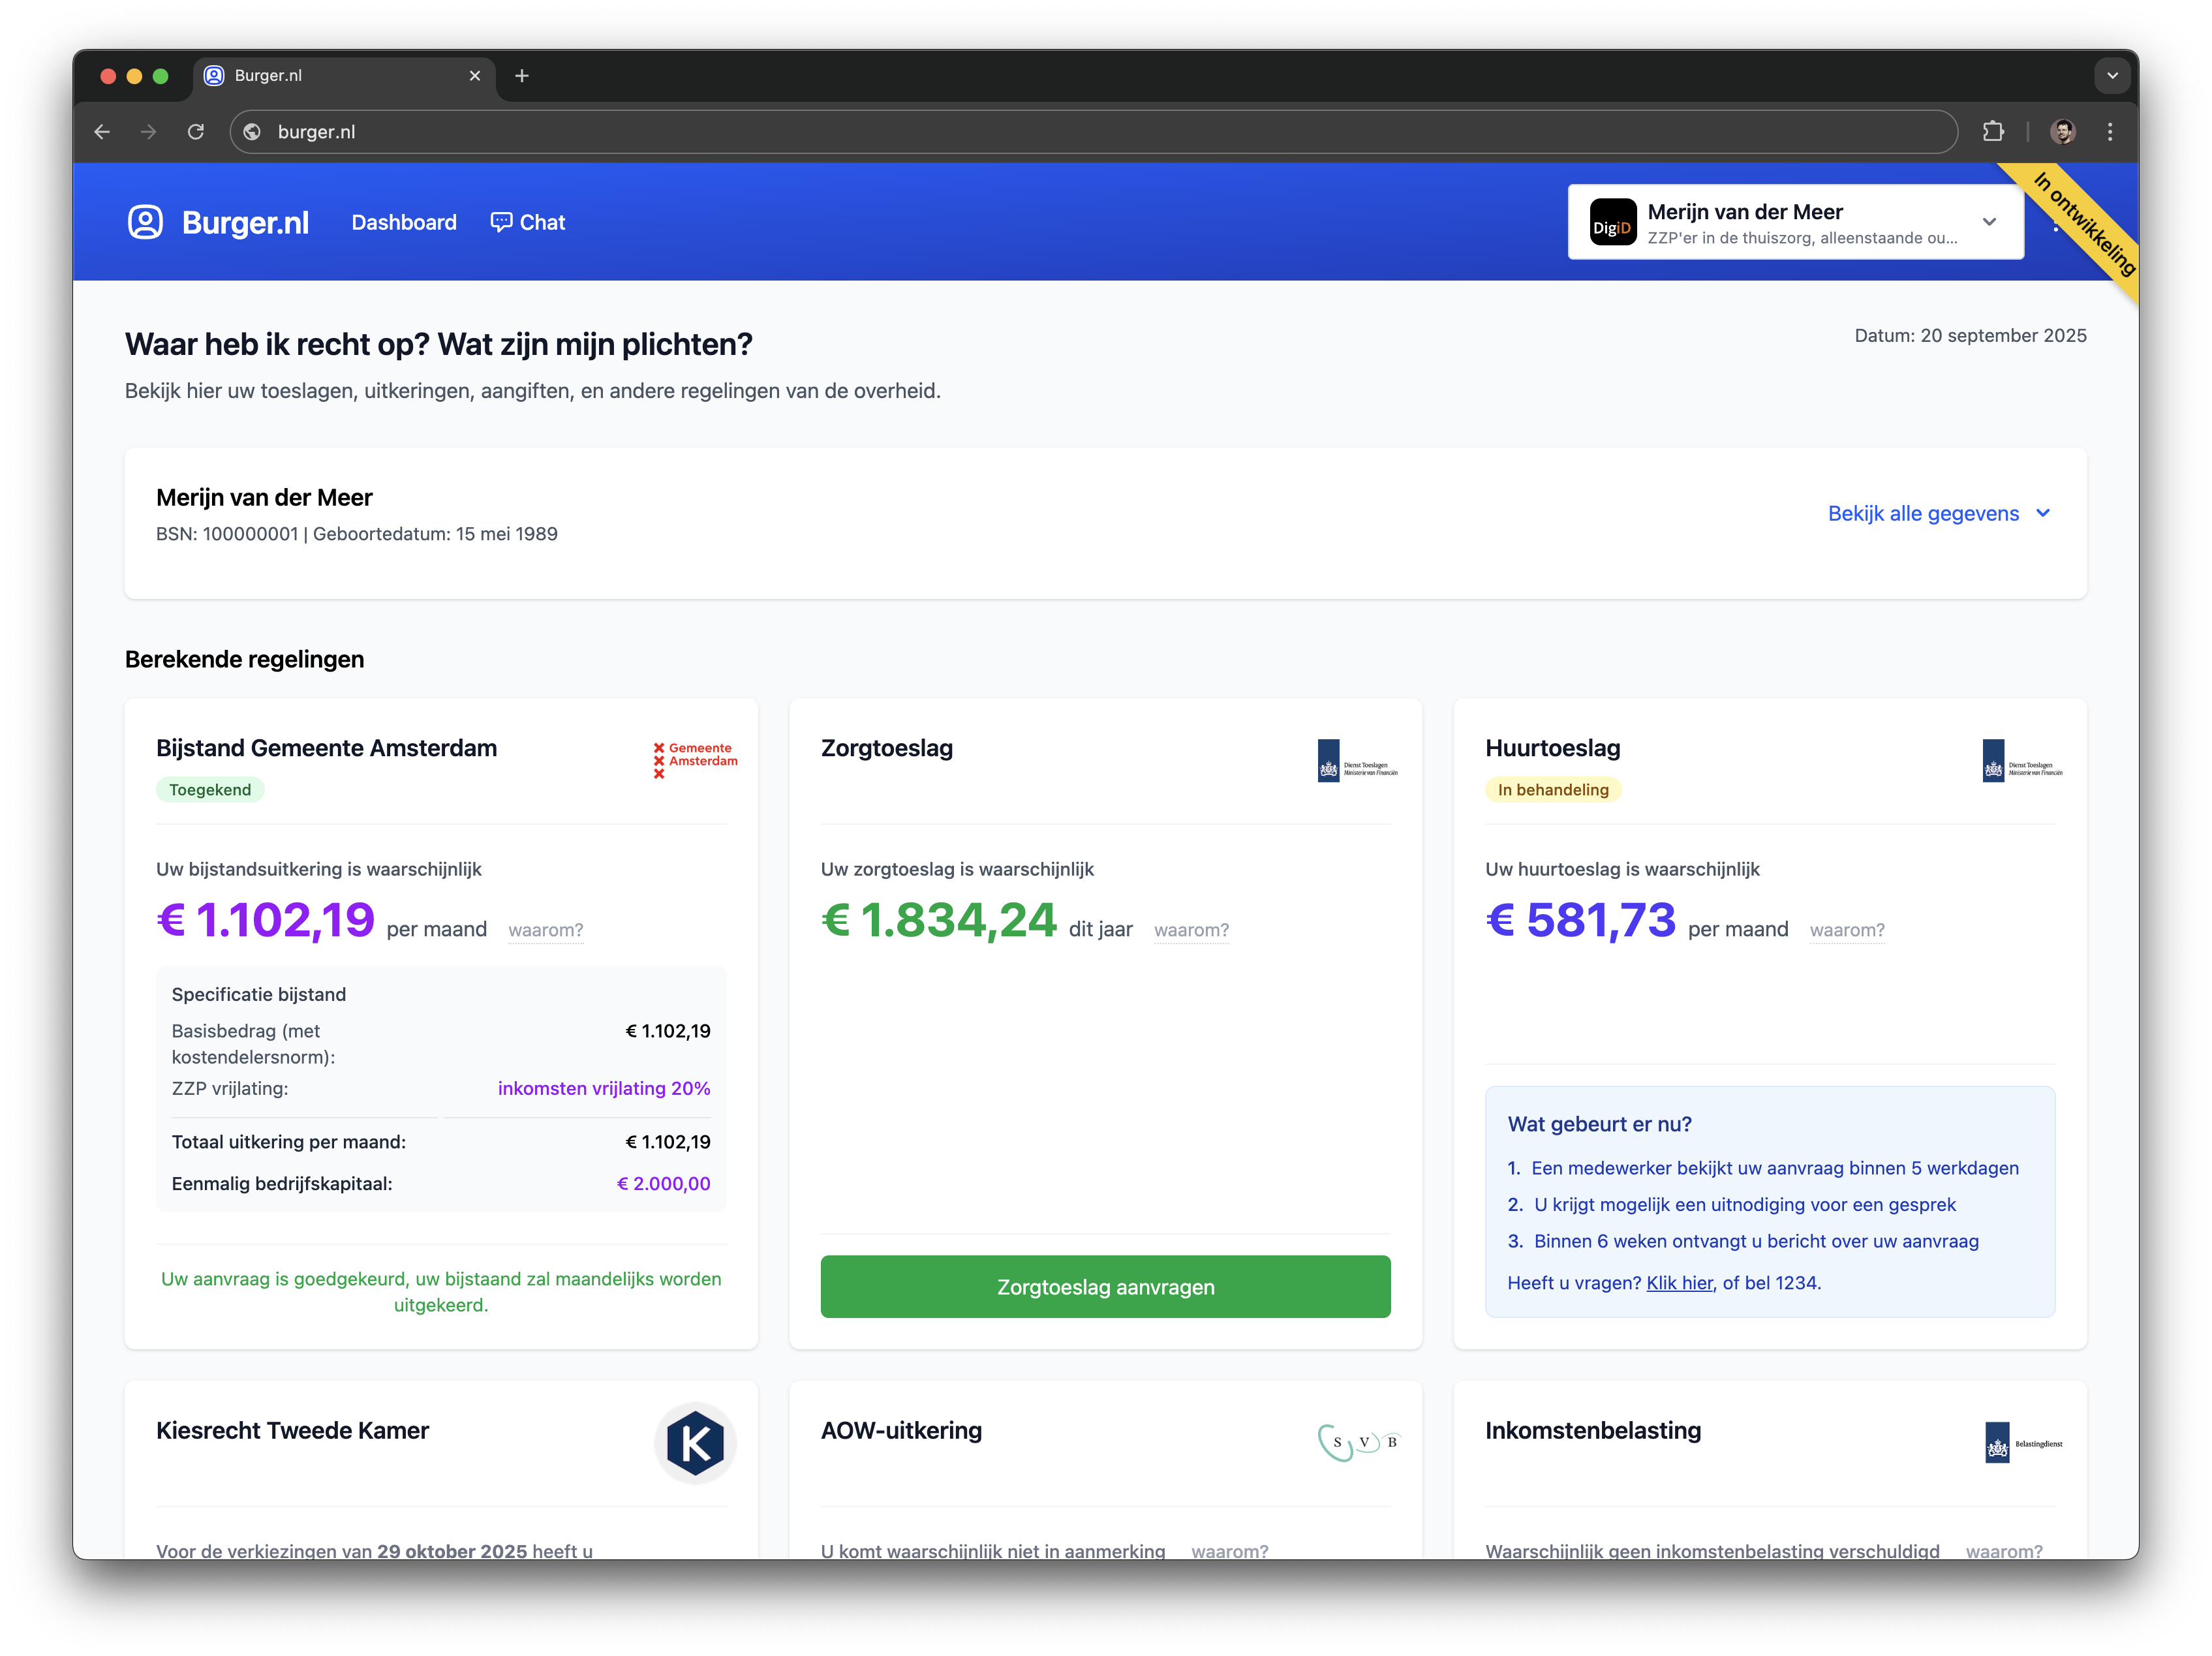Click the Kiesraad K logo
Screen dimensions: 2212x1656
tap(695, 1443)
